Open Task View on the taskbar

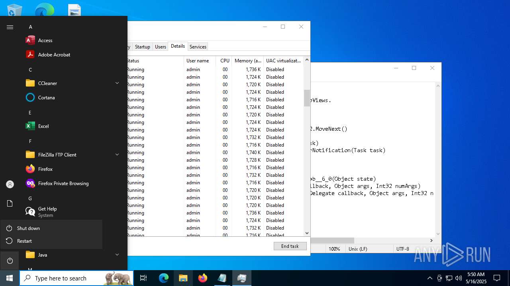click(x=143, y=278)
